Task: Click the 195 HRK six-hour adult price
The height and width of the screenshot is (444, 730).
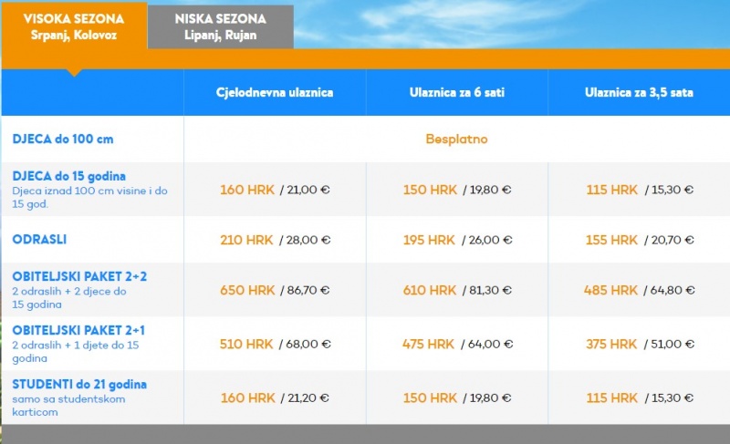Action: click(430, 240)
